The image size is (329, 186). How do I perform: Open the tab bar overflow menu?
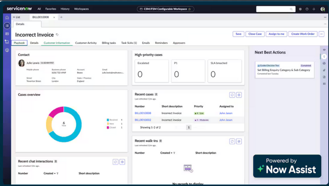325,17
